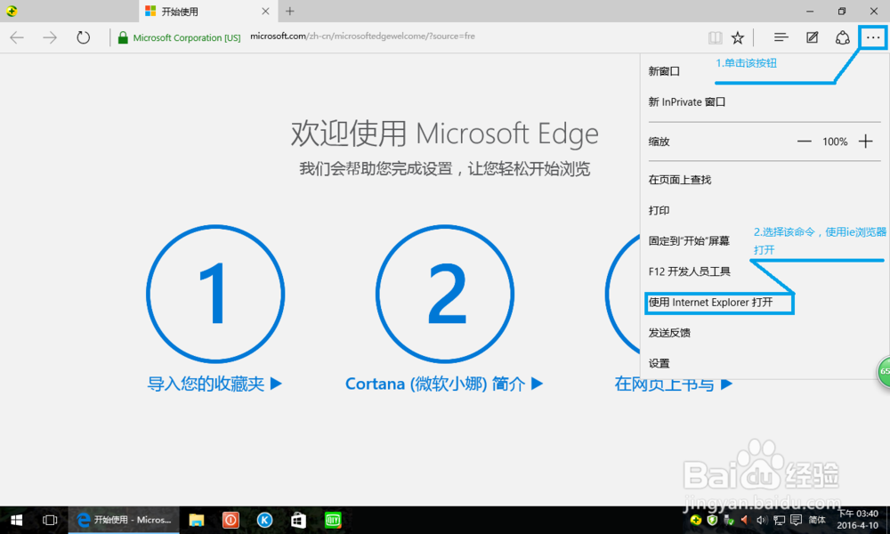
Task: Open 导入您的收藏夹 link
Action: [x=214, y=384]
